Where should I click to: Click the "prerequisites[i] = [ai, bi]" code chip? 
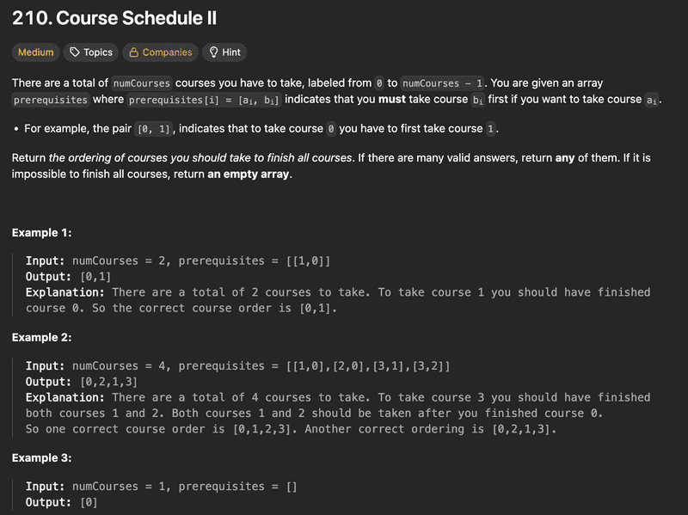coord(205,100)
